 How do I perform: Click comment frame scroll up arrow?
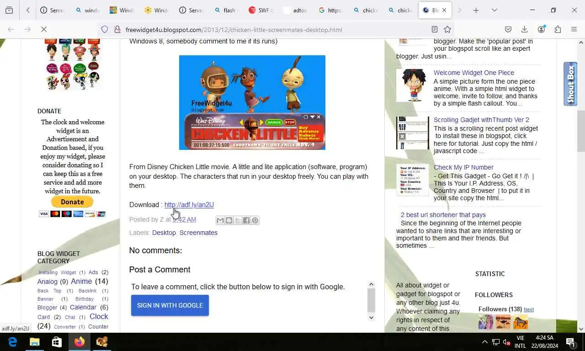click(371, 284)
